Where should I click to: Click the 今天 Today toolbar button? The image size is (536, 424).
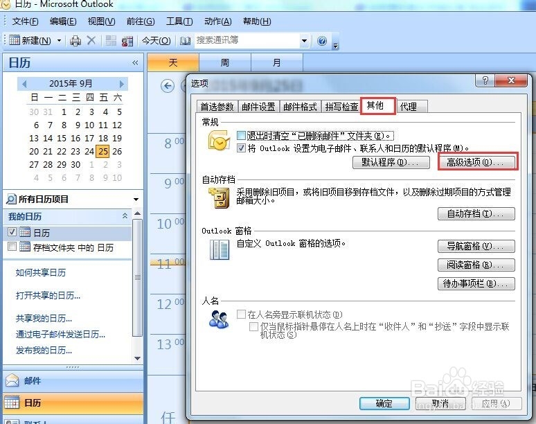click(x=157, y=41)
